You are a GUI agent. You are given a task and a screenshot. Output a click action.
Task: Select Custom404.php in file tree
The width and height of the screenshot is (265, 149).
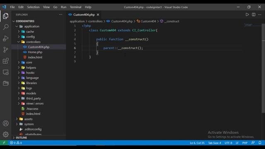click(39, 47)
